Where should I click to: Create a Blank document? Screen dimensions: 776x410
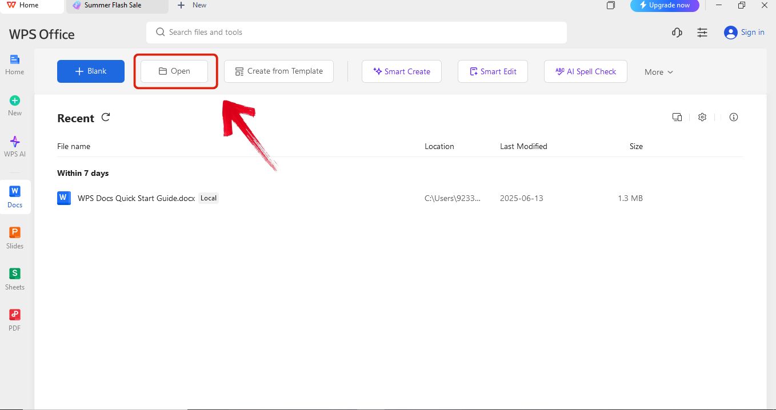point(91,71)
